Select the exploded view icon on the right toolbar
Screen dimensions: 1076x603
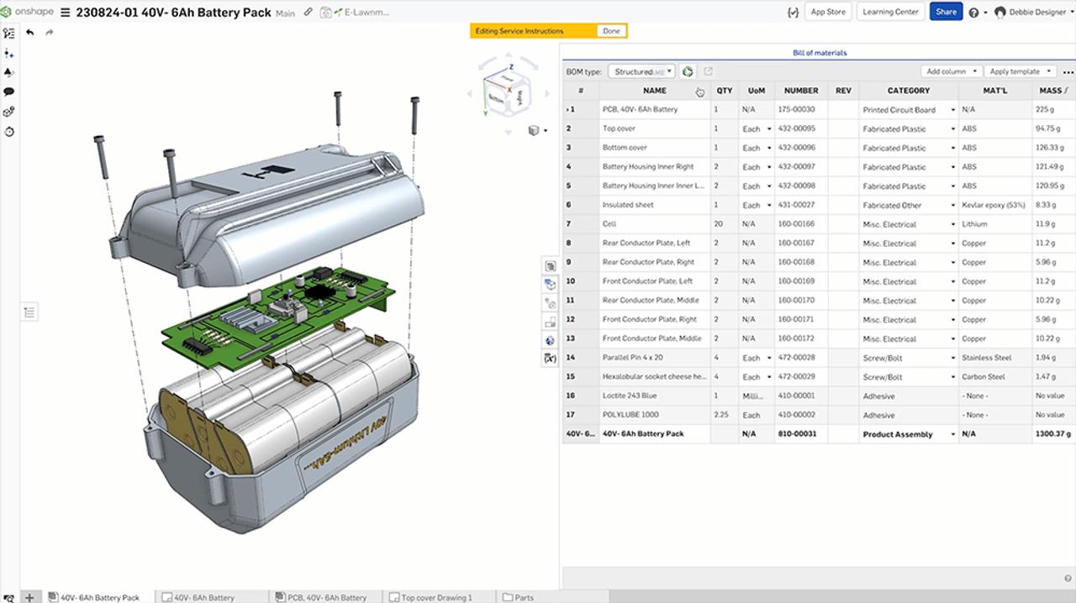click(x=551, y=283)
